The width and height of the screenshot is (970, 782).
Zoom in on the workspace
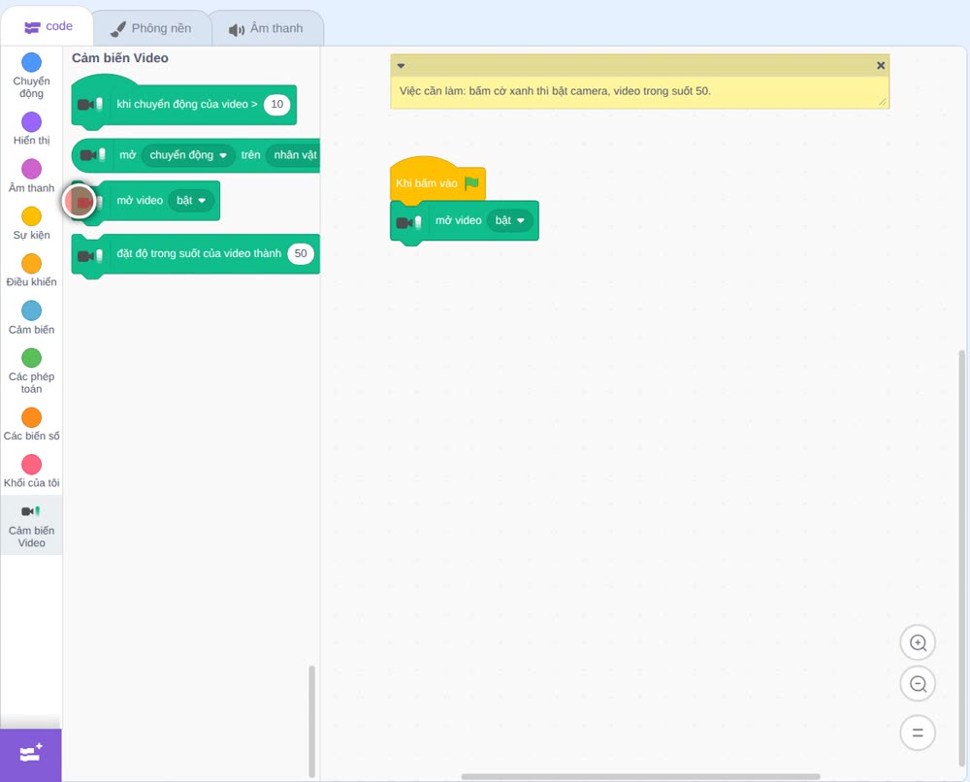pos(918,643)
